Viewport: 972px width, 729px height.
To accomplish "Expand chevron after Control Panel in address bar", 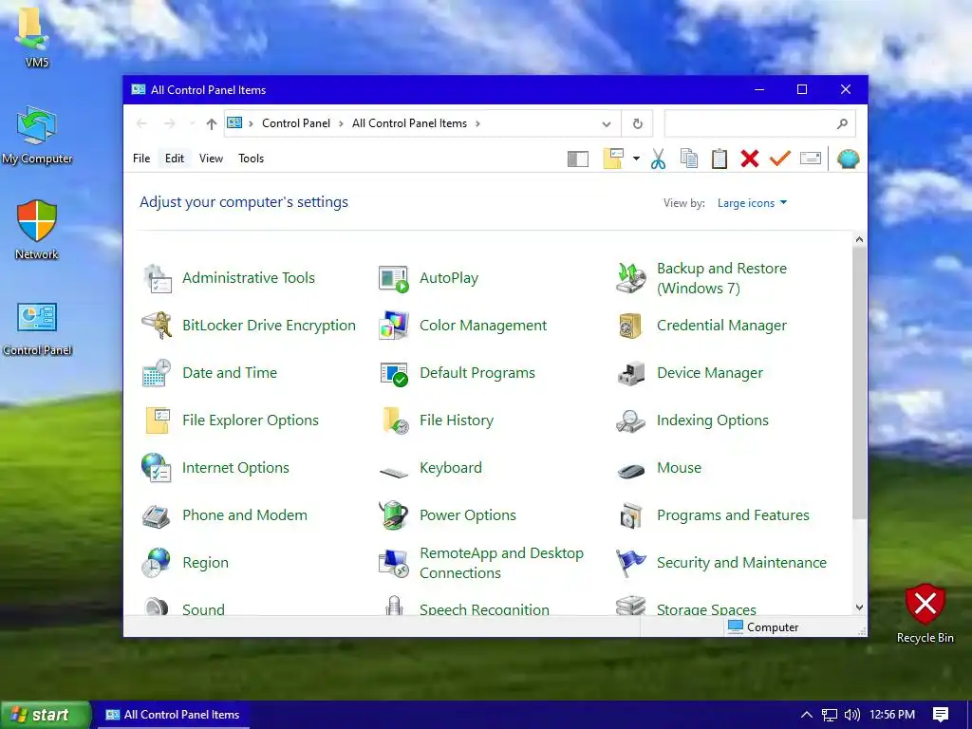I will point(341,123).
